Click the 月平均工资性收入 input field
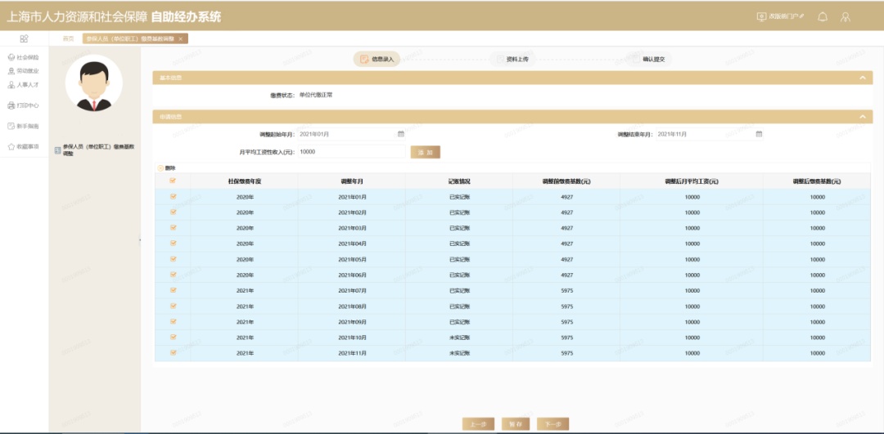Viewport: 884px width, 434px height. (351, 151)
